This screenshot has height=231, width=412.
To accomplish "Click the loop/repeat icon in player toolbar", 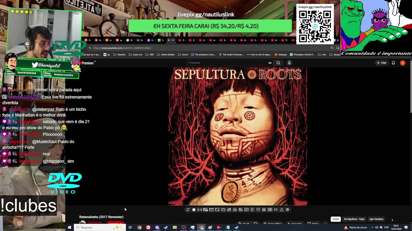I will [188, 210].
